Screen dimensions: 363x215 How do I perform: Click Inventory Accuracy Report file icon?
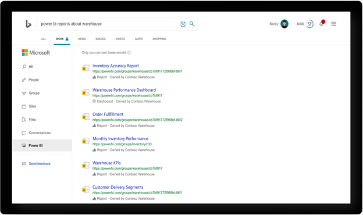(86, 68)
